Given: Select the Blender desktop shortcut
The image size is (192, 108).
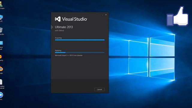Looking at the screenshot, I should [1, 70].
